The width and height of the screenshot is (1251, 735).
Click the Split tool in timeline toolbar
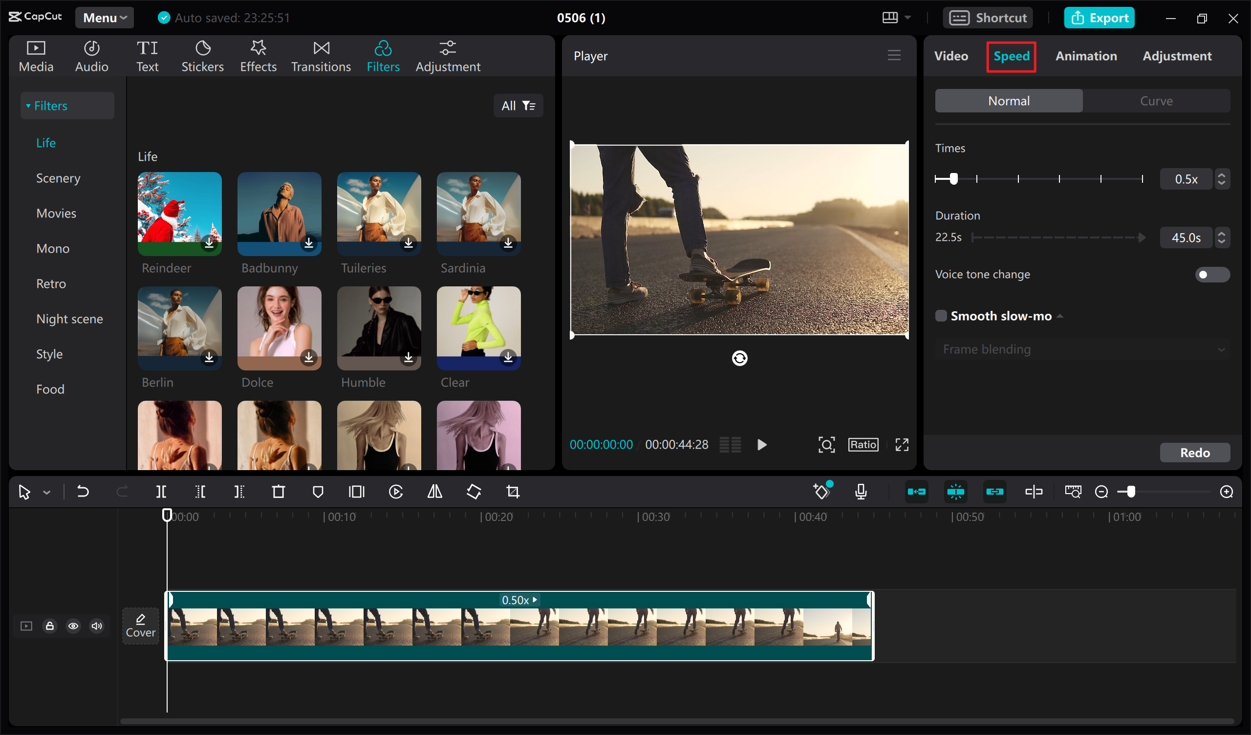161,492
